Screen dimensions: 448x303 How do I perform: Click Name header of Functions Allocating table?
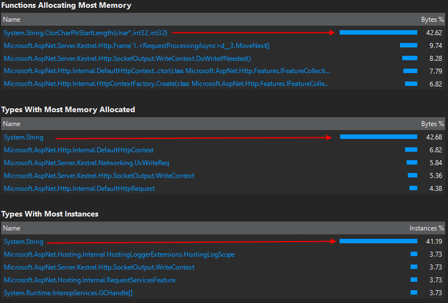(x=12, y=20)
